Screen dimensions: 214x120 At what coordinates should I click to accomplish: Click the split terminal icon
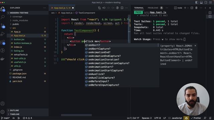(x=192, y=8)
